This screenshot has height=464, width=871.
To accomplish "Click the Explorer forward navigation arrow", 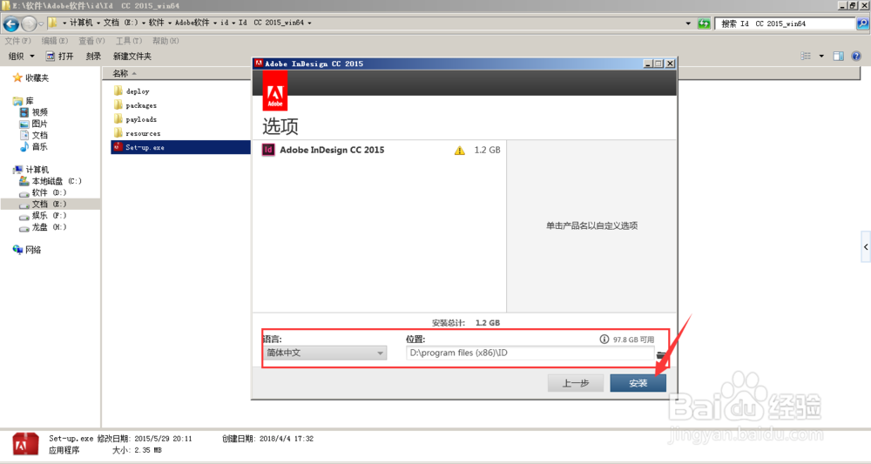I will tap(29, 24).
